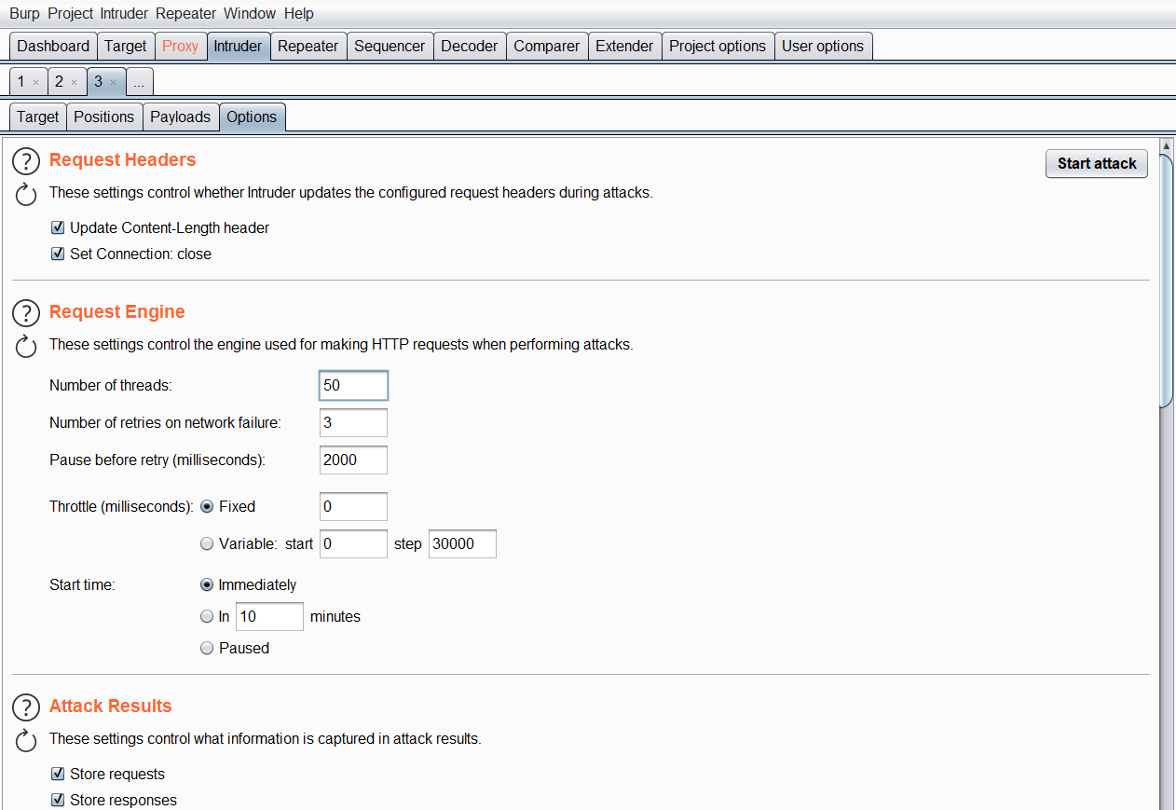1176x810 pixels.
Task: Click the Variable throttle step field
Action: point(462,543)
